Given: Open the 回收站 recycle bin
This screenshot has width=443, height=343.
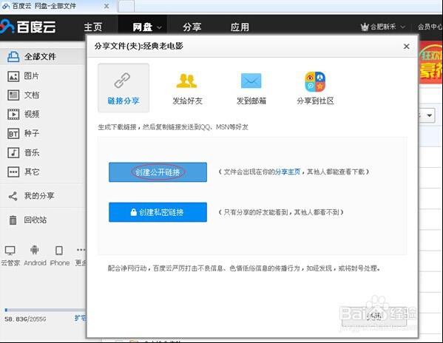Looking at the screenshot, I should tap(35, 220).
